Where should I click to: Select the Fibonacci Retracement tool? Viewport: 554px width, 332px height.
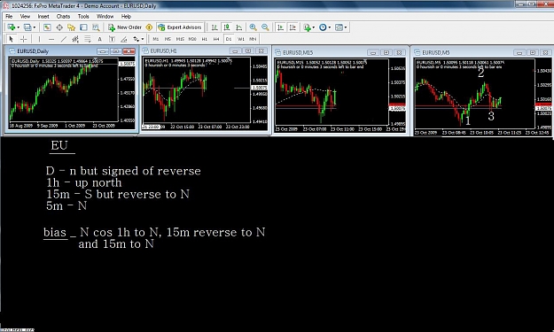point(87,39)
